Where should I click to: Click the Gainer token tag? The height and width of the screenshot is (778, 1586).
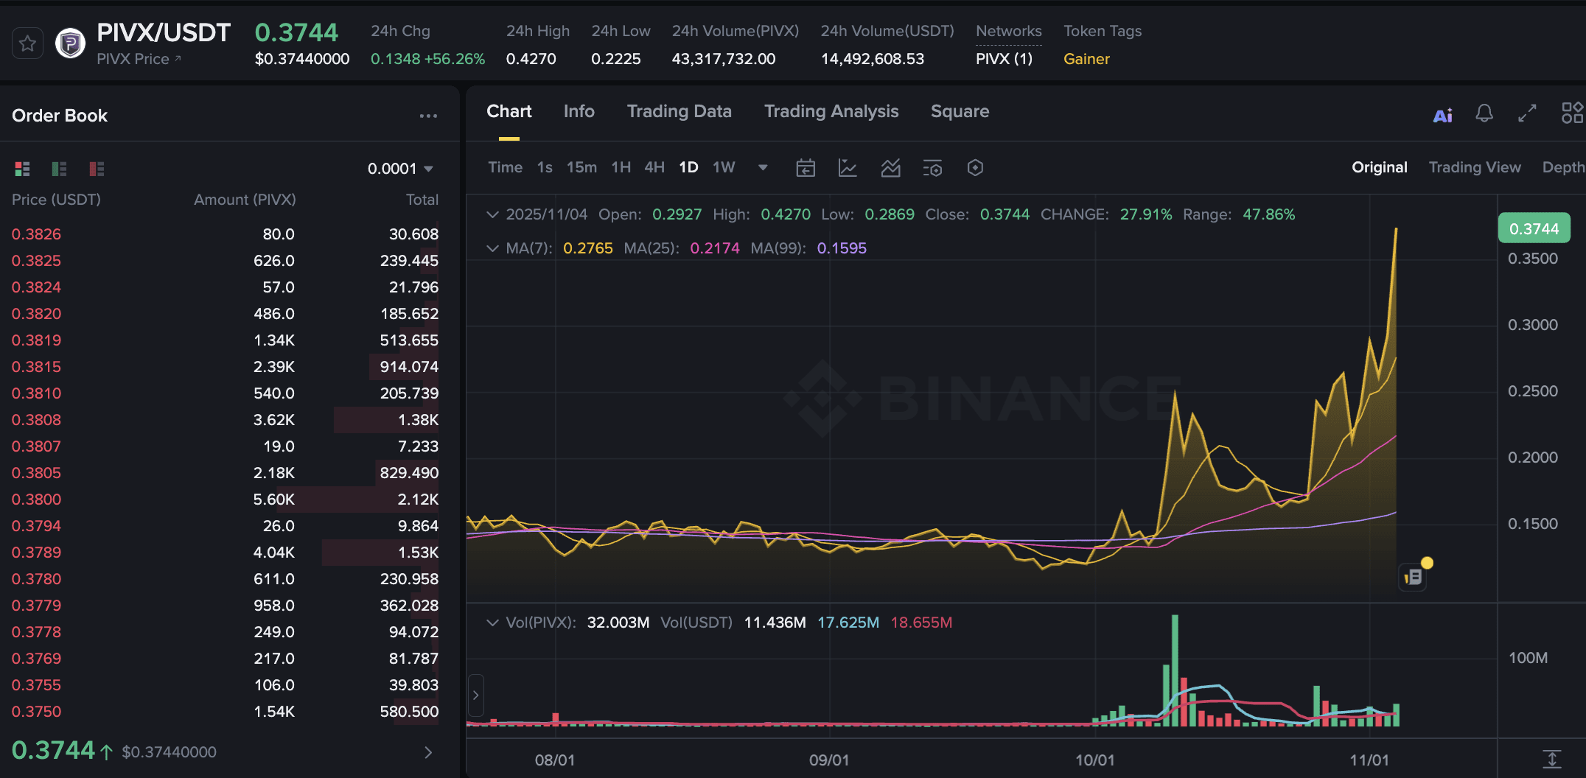point(1086,59)
